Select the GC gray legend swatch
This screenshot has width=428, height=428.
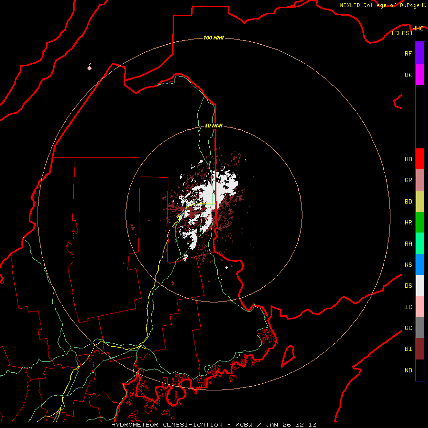coord(420,328)
